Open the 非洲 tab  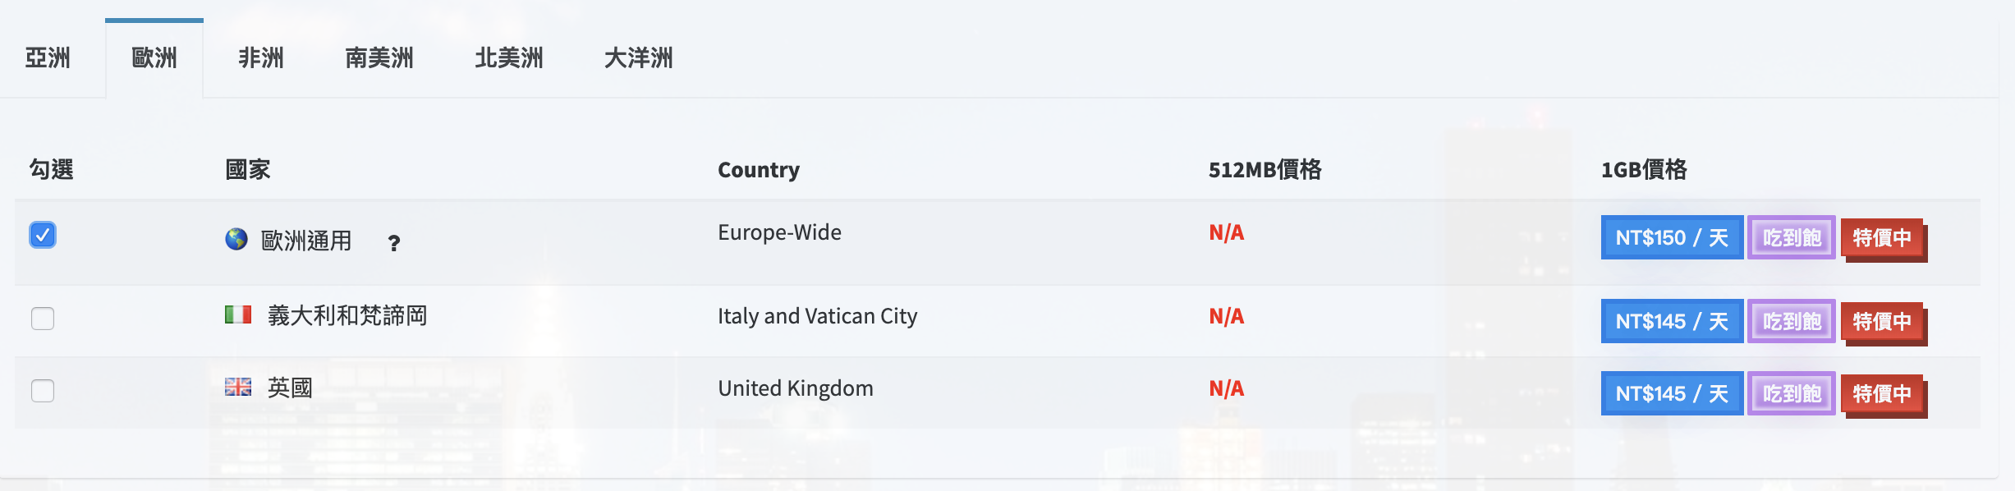tap(261, 57)
